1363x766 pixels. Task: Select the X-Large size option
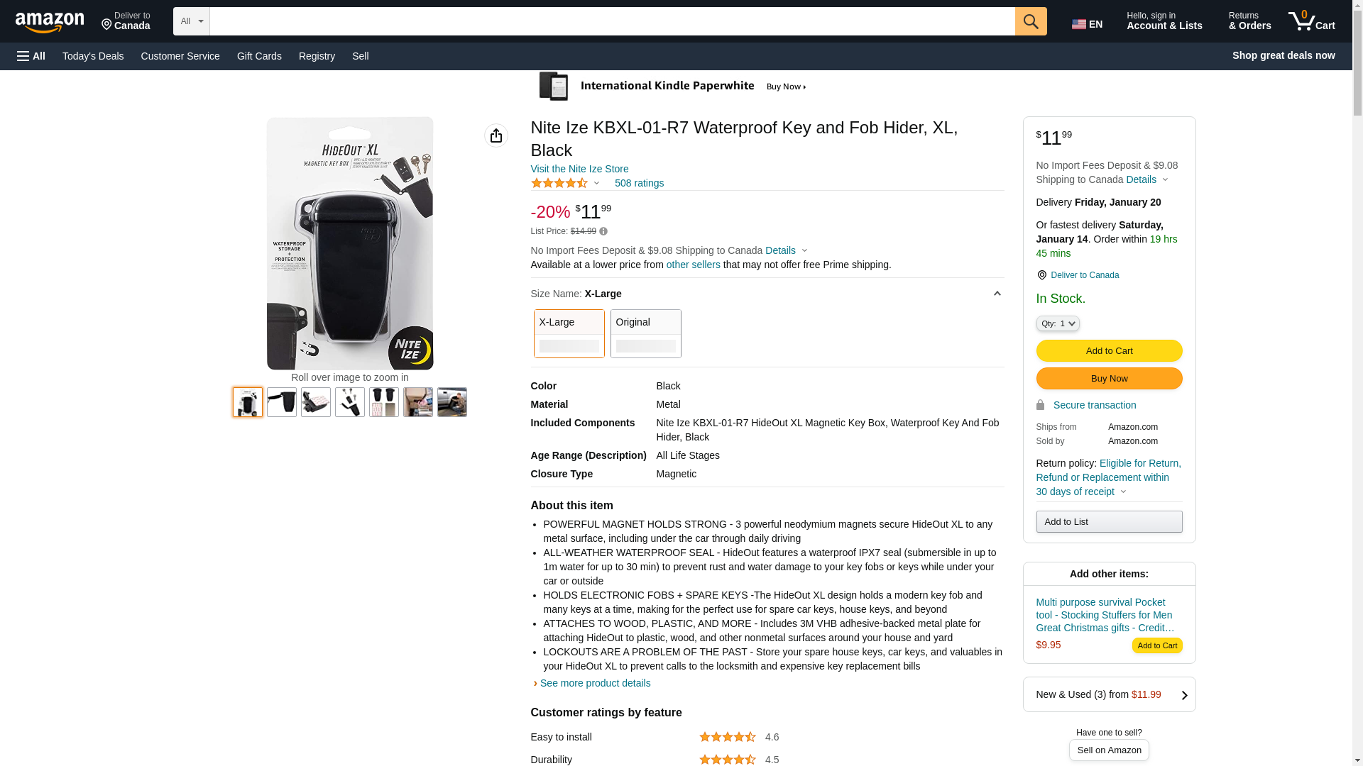(x=569, y=333)
